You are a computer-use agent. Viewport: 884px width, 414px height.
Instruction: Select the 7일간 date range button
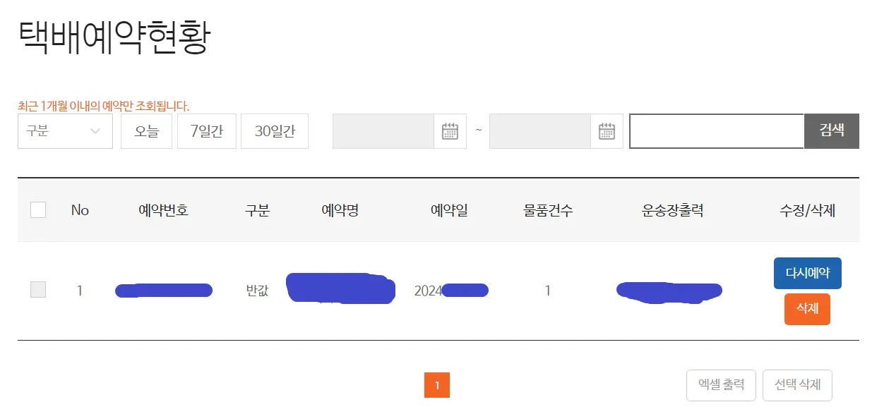[x=206, y=131]
